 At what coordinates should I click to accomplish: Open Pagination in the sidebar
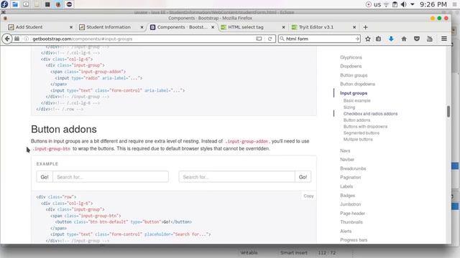pyautogui.click(x=351, y=177)
